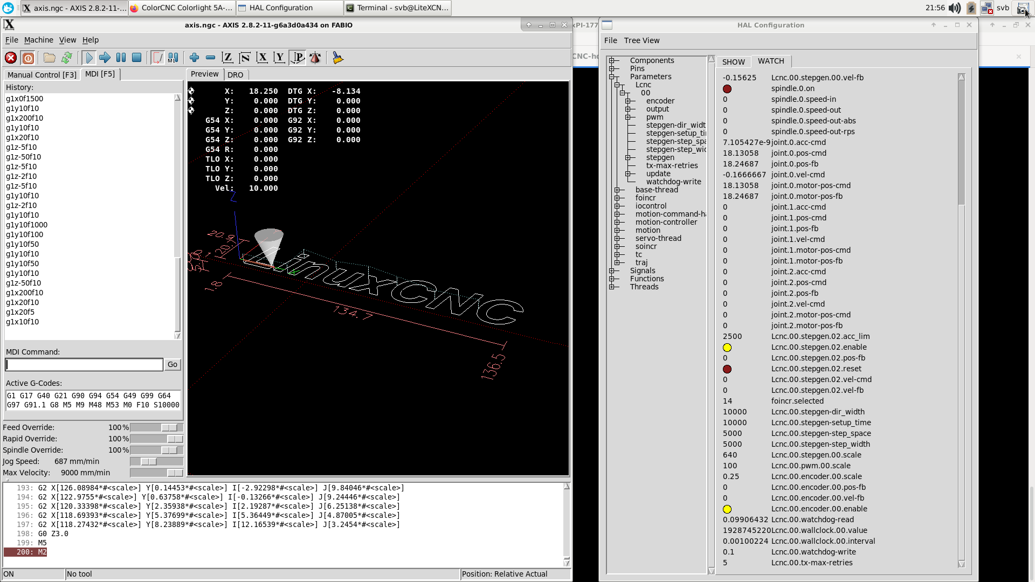Toggle the Emergency Stop button
This screenshot has height=582, width=1035.
11,58
